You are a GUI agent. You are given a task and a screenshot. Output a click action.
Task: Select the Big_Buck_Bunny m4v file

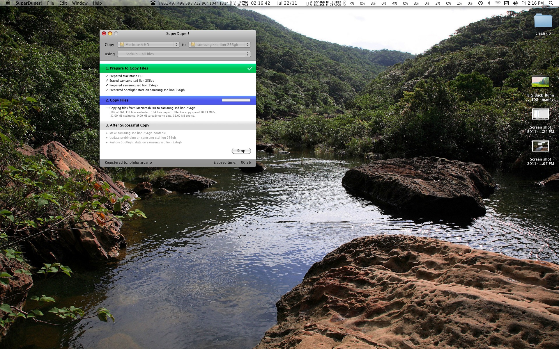(x=540, y=82)
